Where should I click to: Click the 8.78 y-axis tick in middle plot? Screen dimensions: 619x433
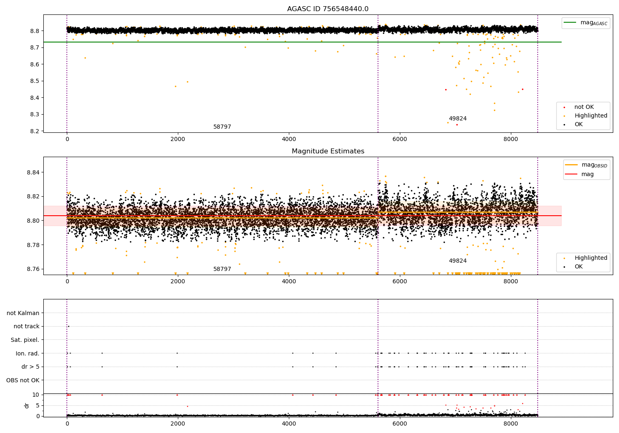point(33,245)
